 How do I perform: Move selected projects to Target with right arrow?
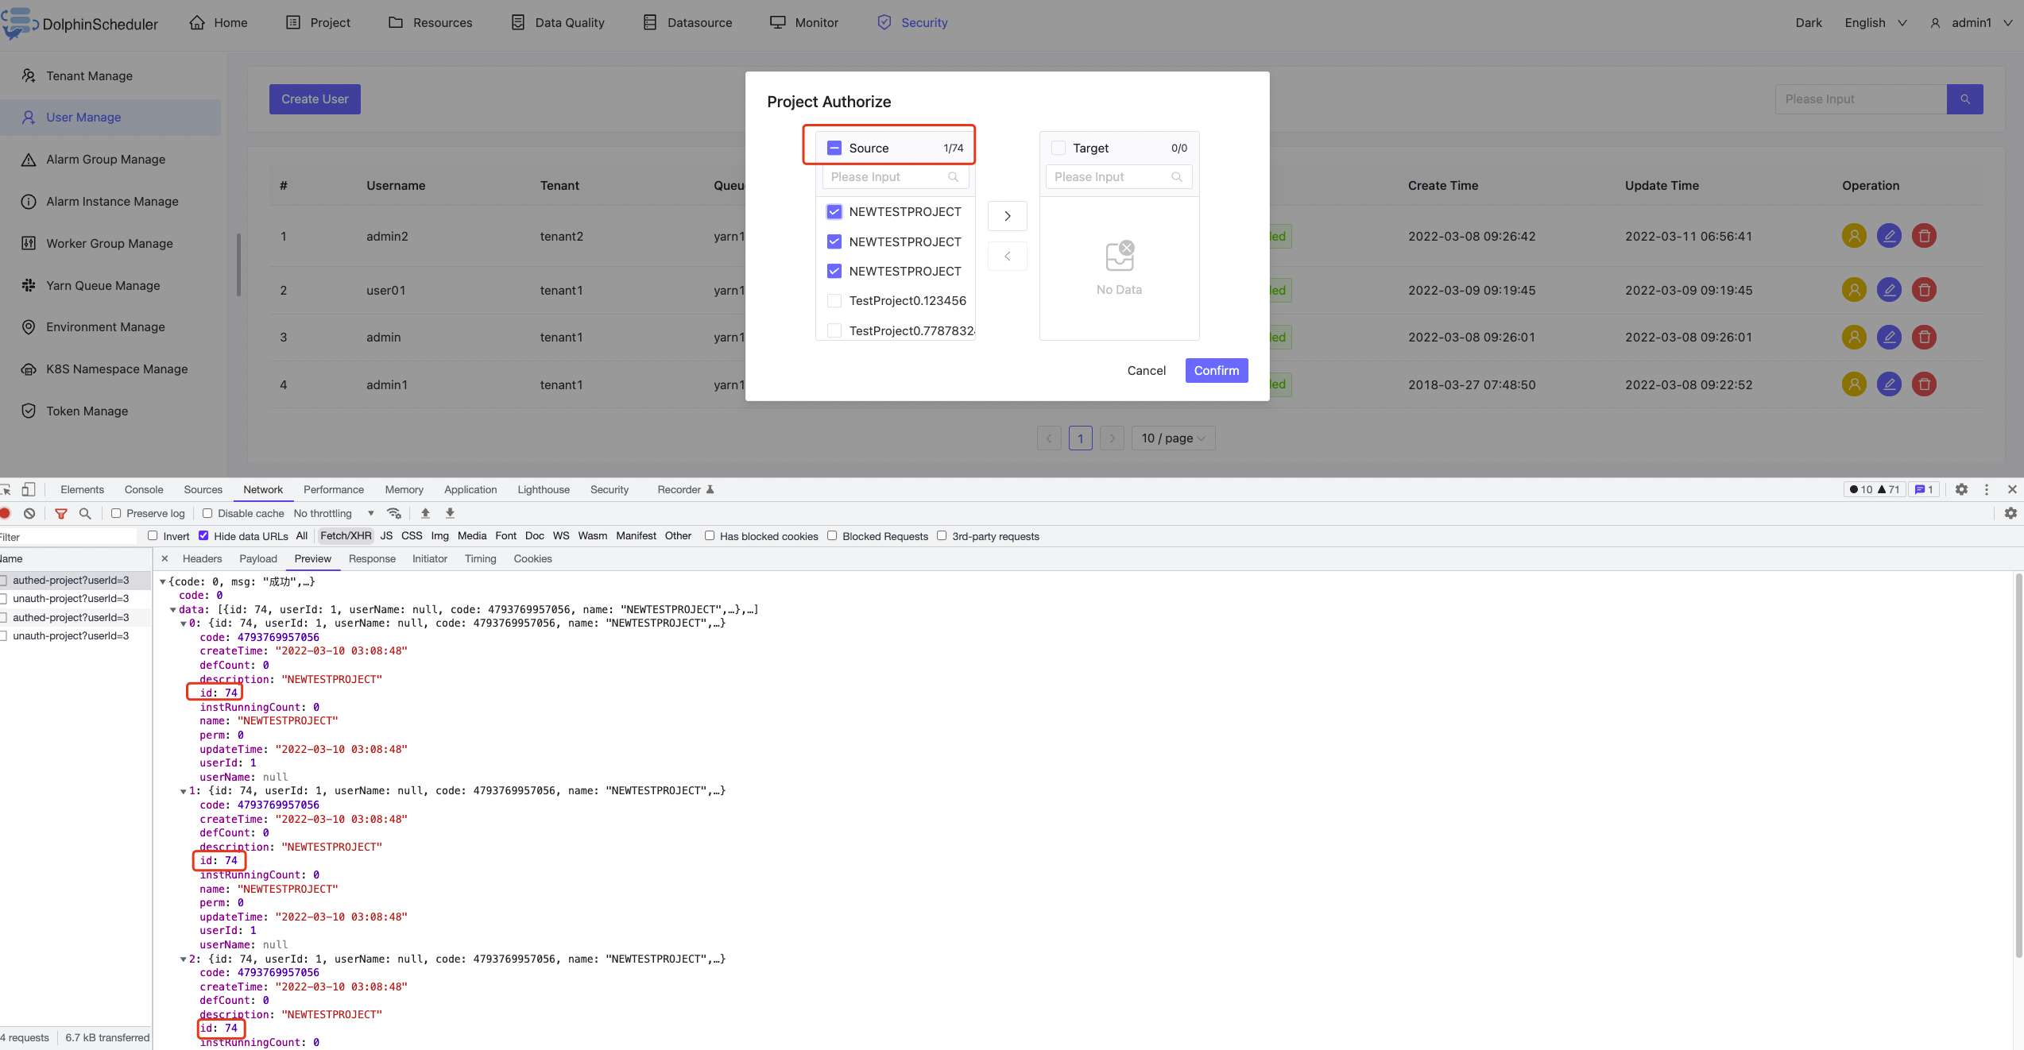[x=1007, y=216]
